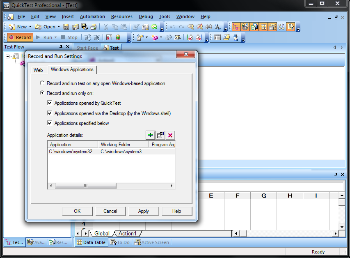Image resolution: width=350 pixels, height=258 pixels.
Task: Select the 'Record and run only on' radio button
Action: tap(42, 93)
